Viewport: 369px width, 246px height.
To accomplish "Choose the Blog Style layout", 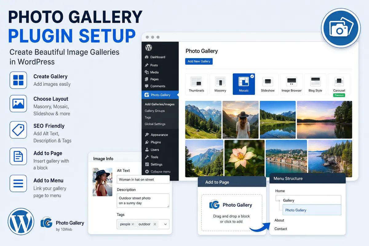I will coord(315,84).
